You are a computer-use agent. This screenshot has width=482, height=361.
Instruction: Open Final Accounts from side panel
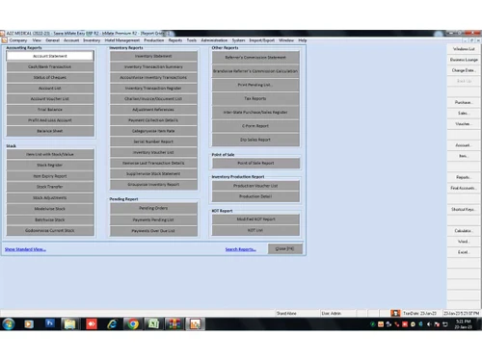464,188
